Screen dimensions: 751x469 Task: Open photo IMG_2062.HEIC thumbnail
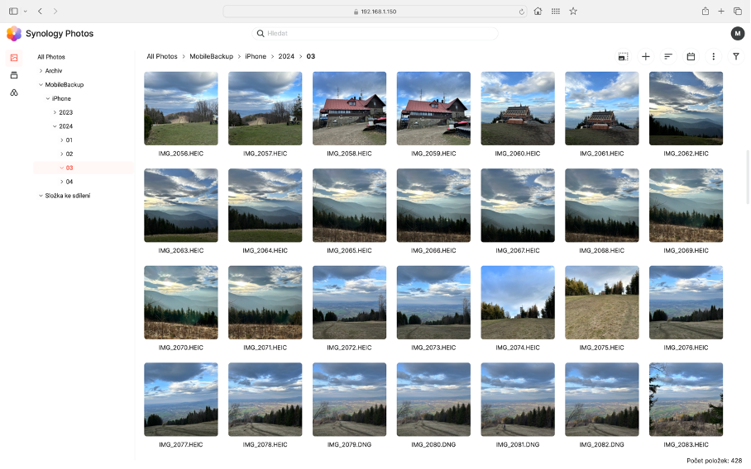pyautogui.click(x=686, y=108)
